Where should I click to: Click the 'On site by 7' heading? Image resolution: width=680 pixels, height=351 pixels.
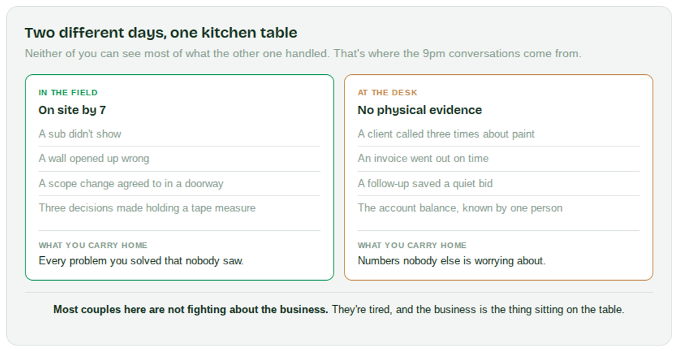click(x=72, y=110)
